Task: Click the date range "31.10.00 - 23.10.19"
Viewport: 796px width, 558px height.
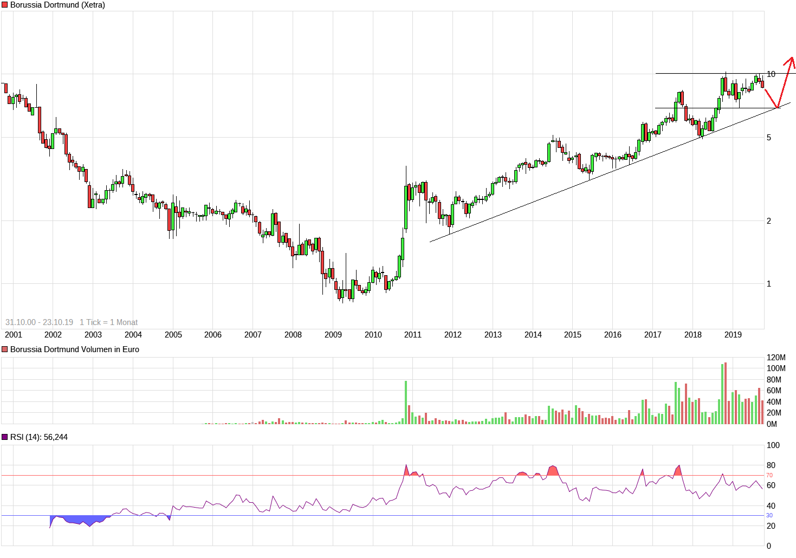Action: (x=39, y=322)
